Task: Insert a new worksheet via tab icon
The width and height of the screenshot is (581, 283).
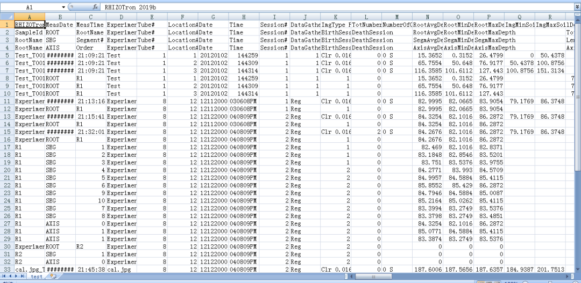Action: pos(53,276)
